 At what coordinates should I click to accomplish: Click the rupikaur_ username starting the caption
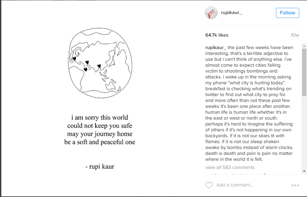point(216,47)
